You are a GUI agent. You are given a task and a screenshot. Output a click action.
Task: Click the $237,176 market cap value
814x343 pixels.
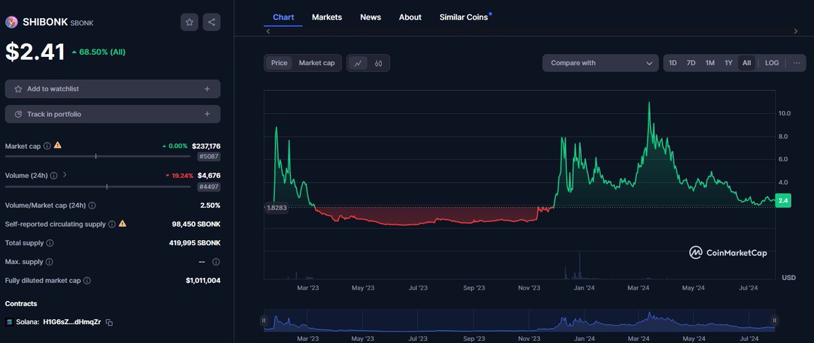click(206, 145)
